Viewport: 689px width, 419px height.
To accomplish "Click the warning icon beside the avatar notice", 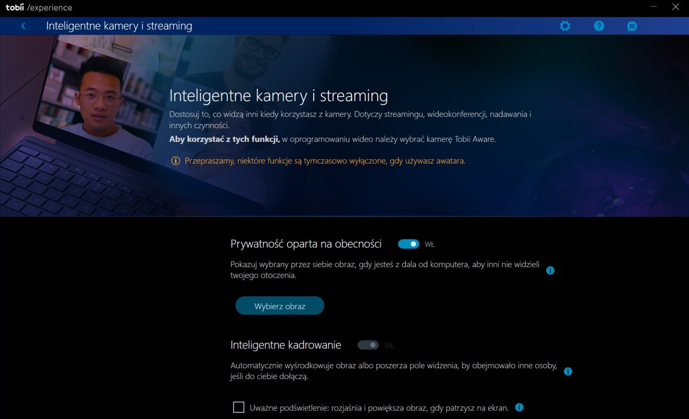I will click(176, 161).
